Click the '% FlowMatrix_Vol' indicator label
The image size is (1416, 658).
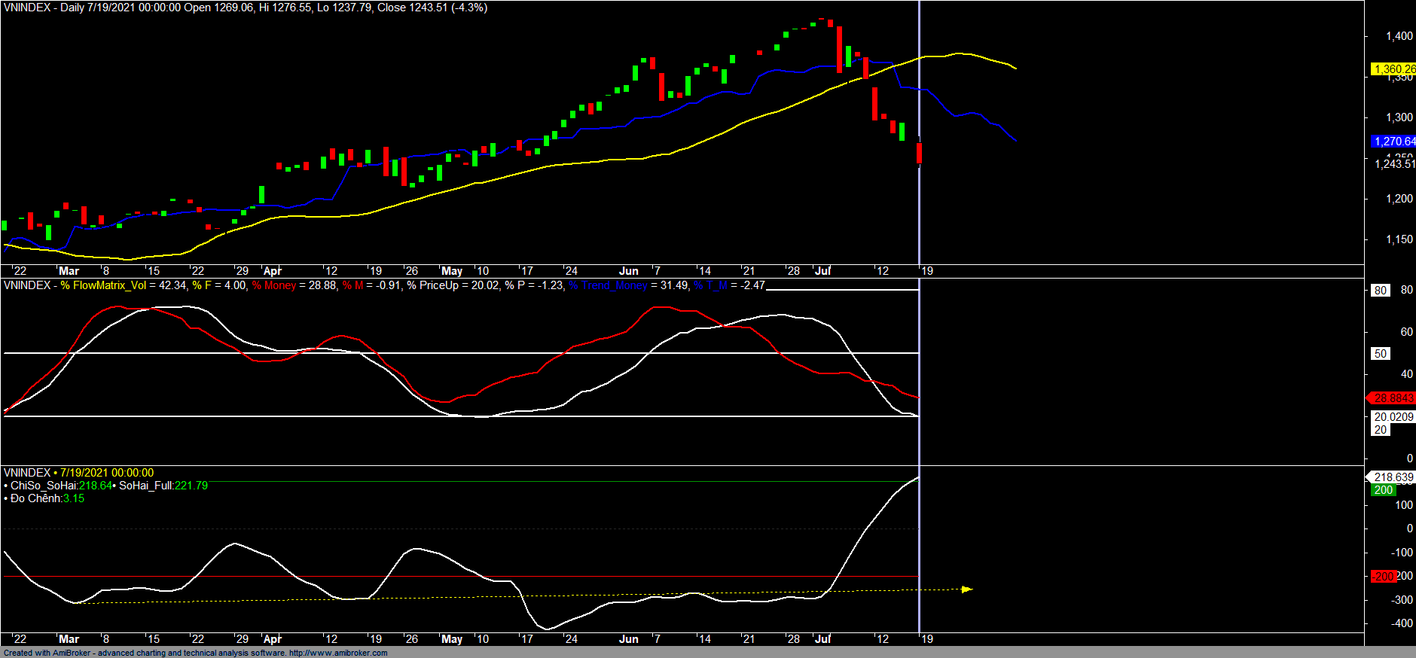click(x=104, y=285)
